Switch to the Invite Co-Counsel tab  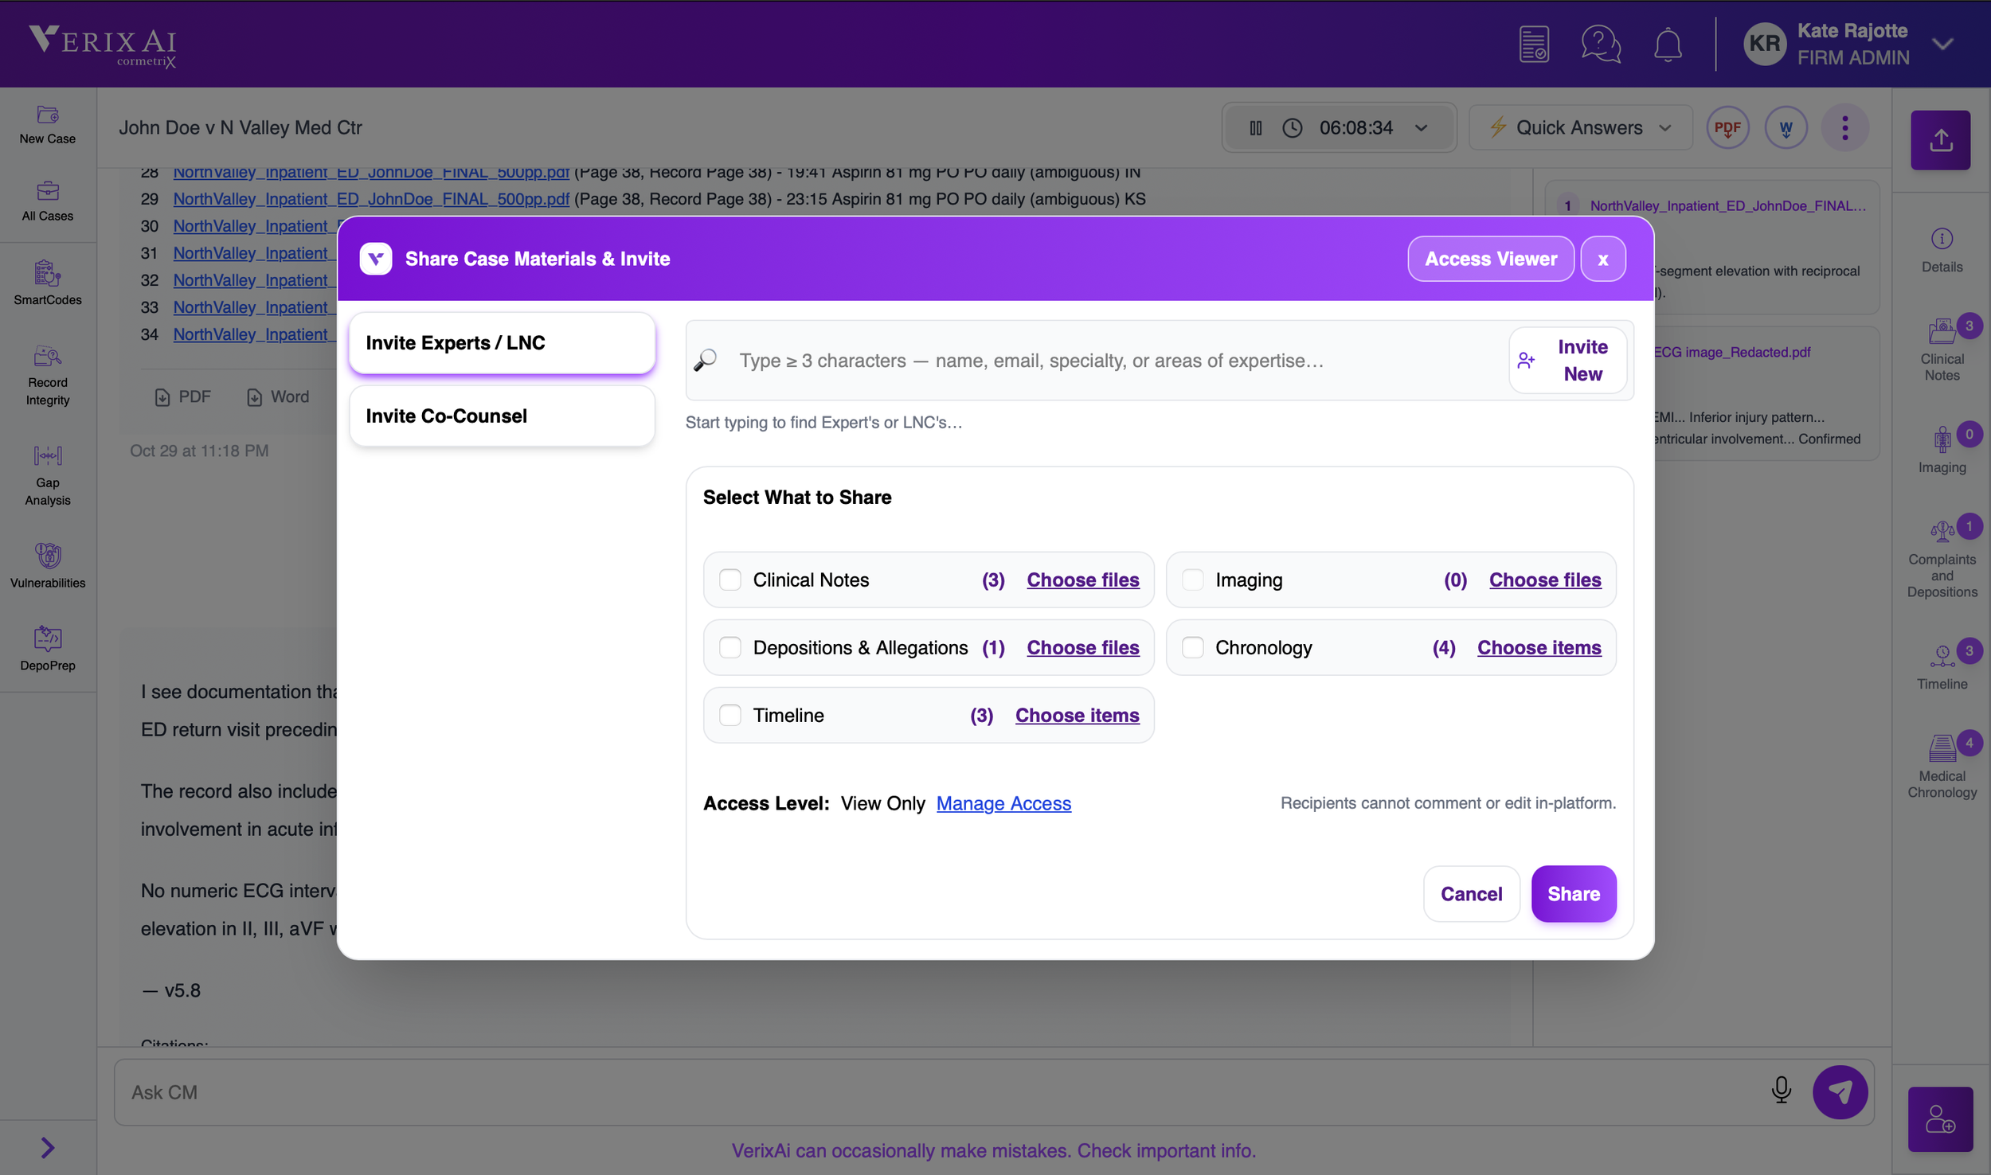click(502, 416)
